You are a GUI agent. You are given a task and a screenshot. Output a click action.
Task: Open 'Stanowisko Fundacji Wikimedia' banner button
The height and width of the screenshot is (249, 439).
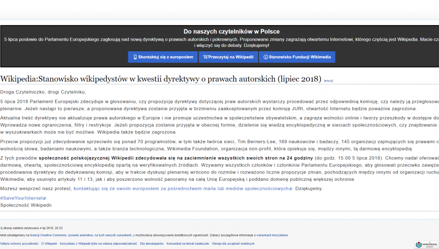tap(297, 57)
